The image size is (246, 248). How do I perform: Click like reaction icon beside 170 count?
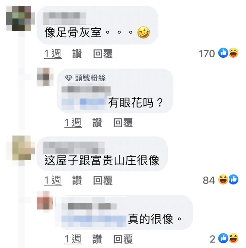(x=223, y=53)
